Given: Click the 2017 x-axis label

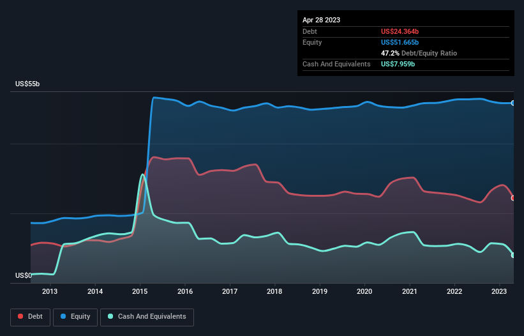Looking at the screenshot, I should pos(230,291).
